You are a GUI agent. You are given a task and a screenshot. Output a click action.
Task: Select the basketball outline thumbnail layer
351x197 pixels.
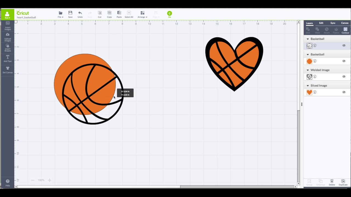(x=309, y=46)
